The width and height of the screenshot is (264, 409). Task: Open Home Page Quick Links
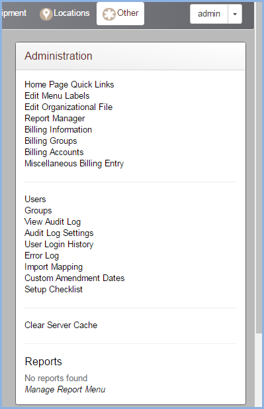69,84
